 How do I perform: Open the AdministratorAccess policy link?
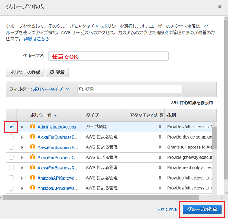pyautogui.click(x=57, y=127)
